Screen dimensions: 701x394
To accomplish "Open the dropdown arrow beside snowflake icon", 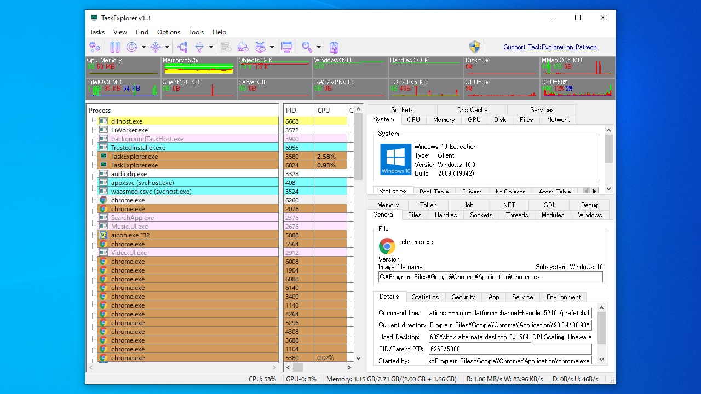I will pyautogui.click(x=167, y=47).
